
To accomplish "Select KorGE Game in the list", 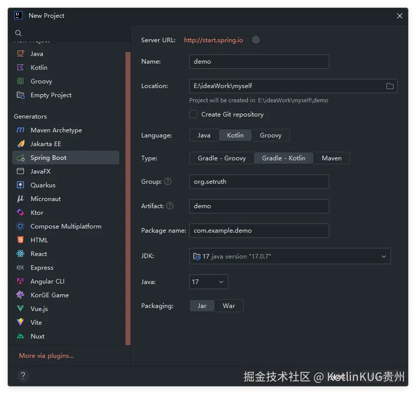I will click(66, 295).
